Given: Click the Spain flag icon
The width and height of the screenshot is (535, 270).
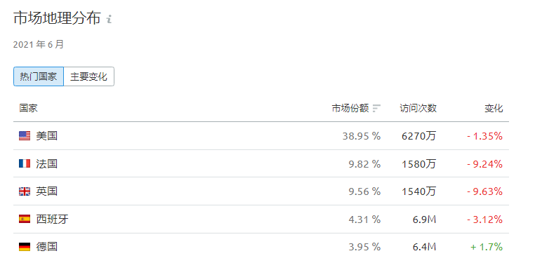Looking at the screenshot, I should click(x=25, y=219).
